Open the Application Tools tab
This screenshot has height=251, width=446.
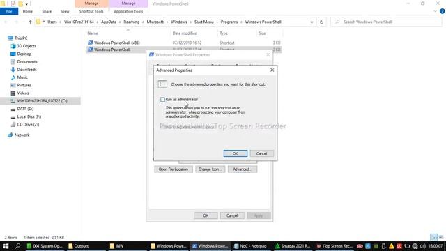(128, 11)
